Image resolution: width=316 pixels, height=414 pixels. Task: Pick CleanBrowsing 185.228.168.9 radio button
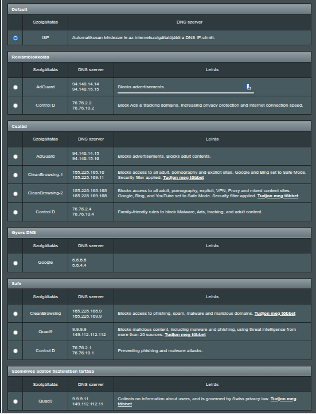15,314
